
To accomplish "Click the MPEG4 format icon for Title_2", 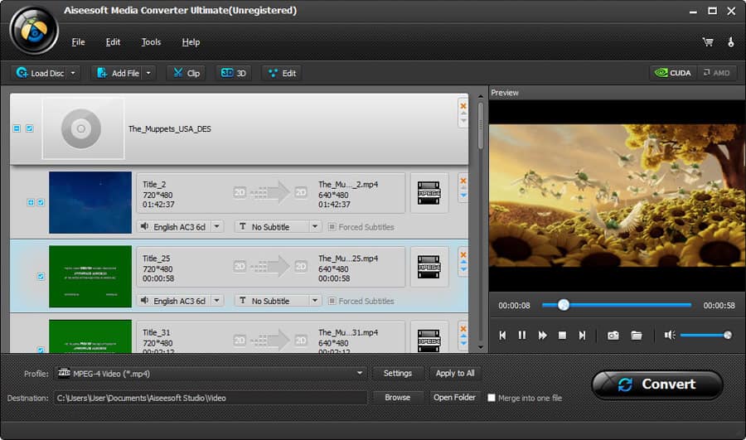I will point(429,193).
